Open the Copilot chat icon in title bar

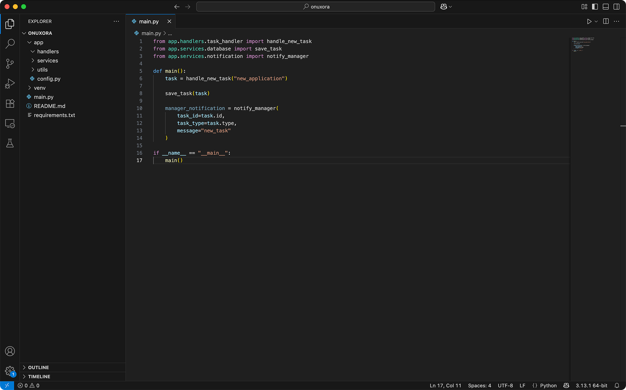click(444, 7)
